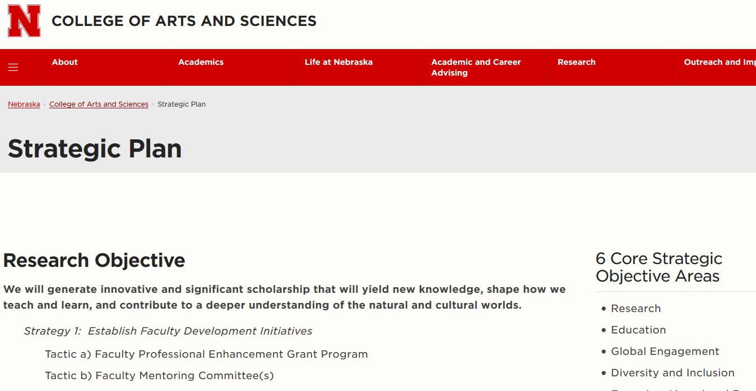Open the hamburger menu icon
The image size is (756, 391).
(x=13, y=68)
